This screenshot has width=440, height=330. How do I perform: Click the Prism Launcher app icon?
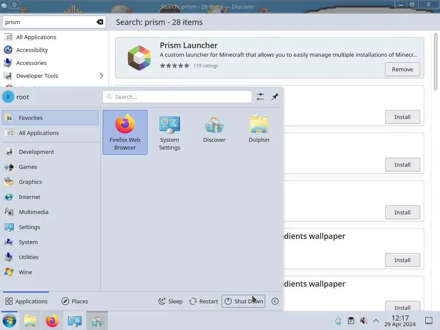pyautogui.click(x=139, y=58)
